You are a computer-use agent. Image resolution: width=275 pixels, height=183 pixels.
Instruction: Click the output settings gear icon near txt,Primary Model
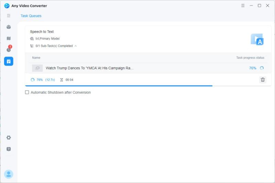point(32,39)
